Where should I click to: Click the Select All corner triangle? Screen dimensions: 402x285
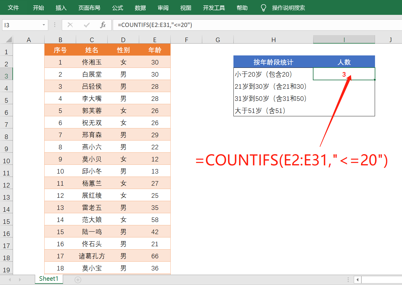pyautogui.click(x=9, y=39)
